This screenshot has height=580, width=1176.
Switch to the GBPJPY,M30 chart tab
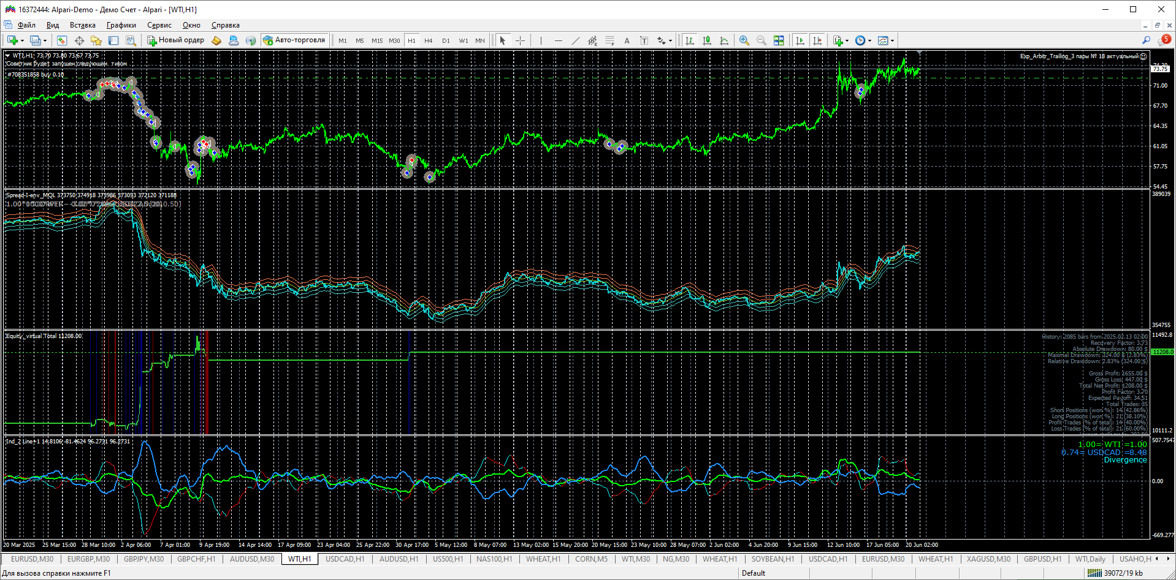[x=143, y=559]
